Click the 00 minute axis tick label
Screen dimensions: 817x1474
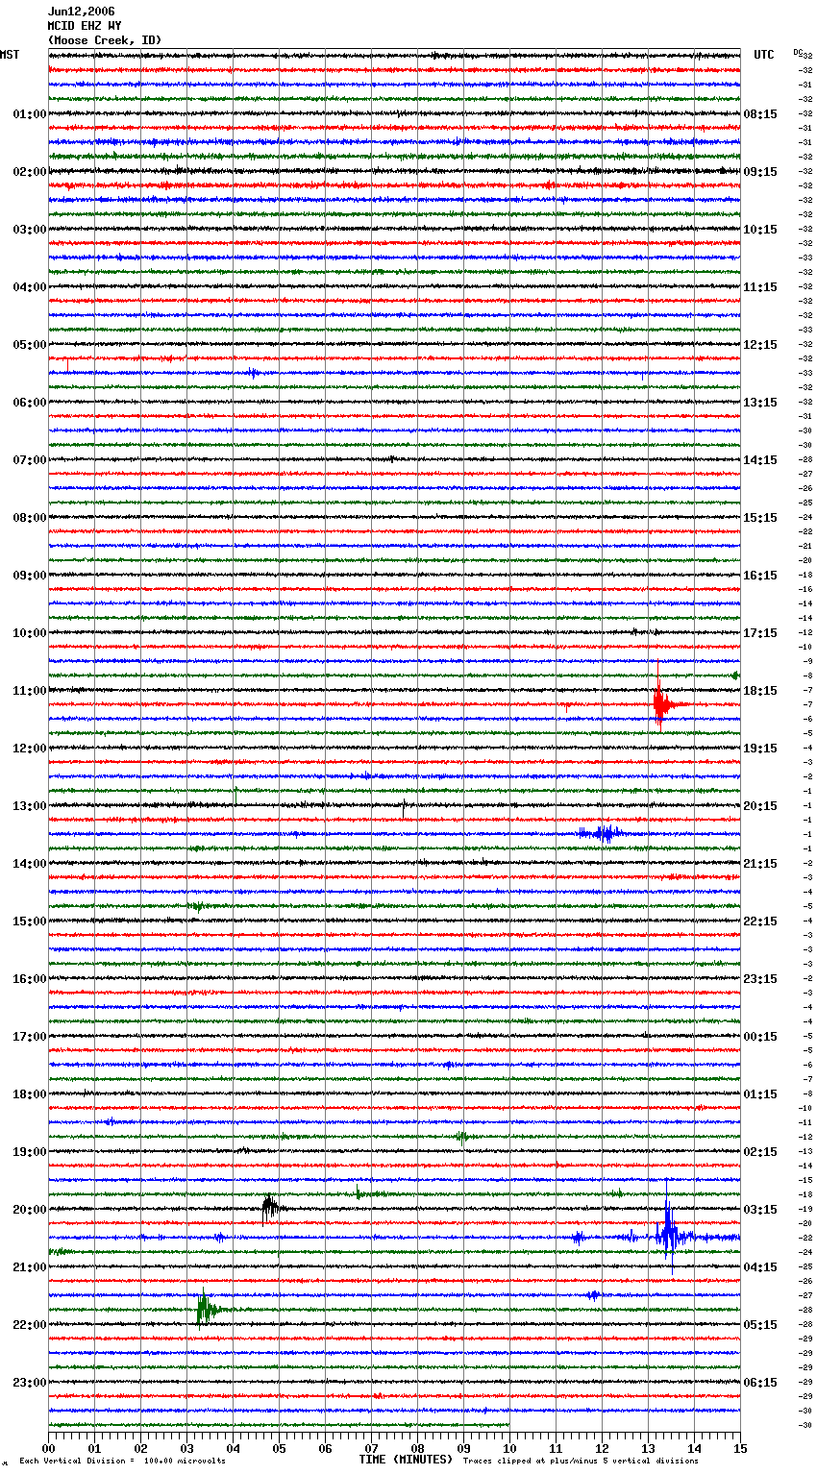pos(49,1448)
